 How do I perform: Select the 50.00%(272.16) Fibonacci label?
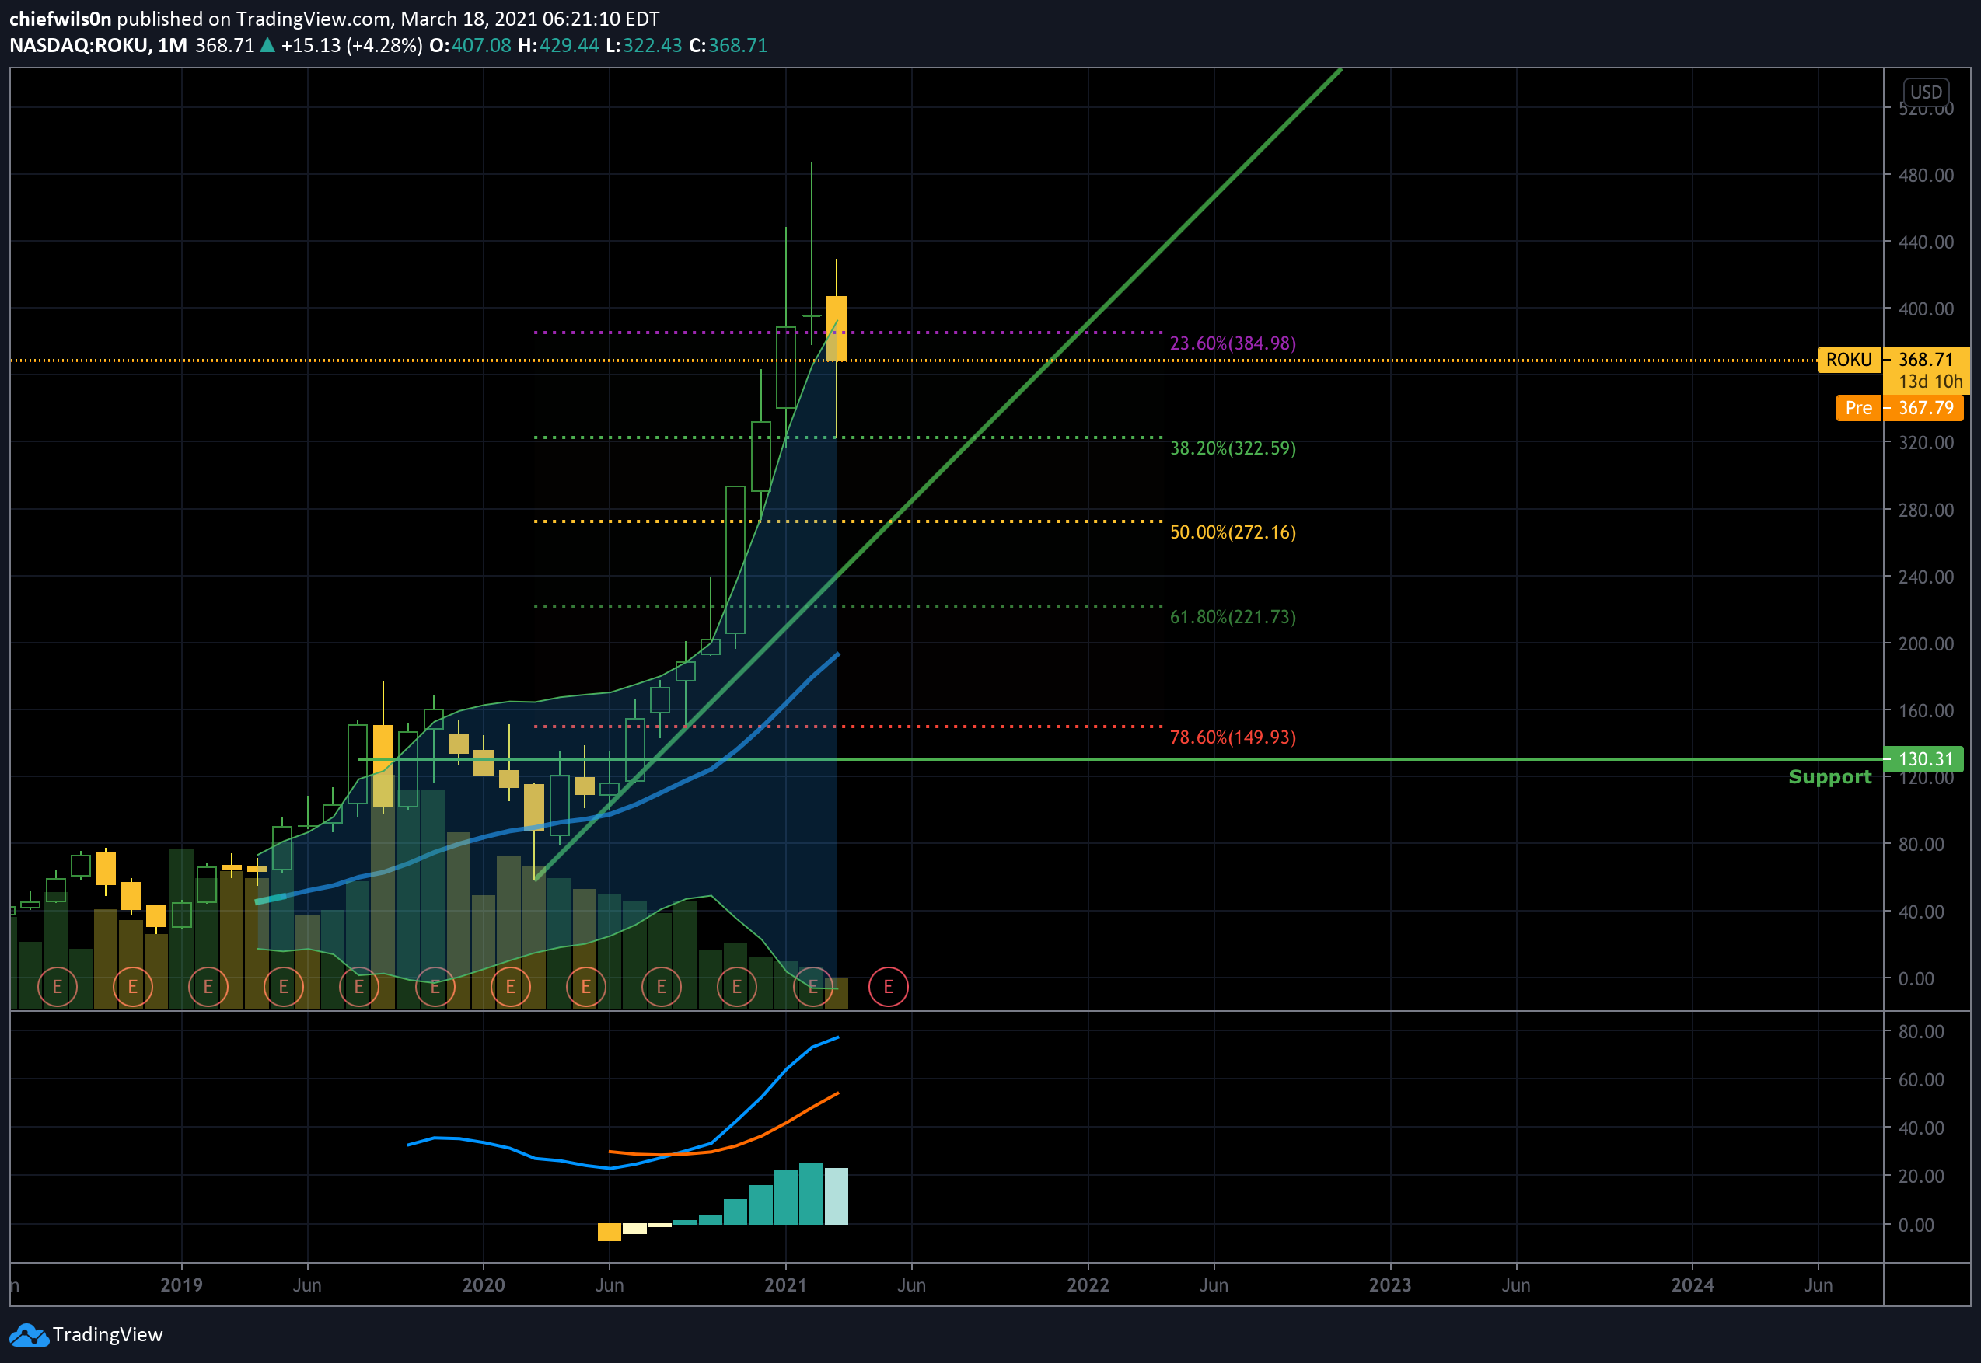point(1232,532)
